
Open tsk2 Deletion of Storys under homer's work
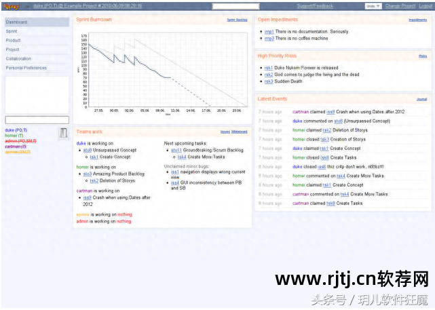pyautogui.click(x=94, y=181)
